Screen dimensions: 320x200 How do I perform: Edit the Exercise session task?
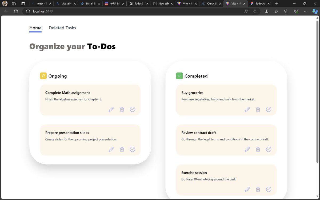tap(247, 189)
